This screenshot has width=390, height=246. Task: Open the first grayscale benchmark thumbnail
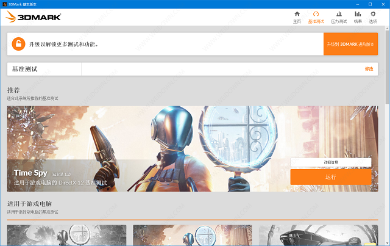point(66,235)
